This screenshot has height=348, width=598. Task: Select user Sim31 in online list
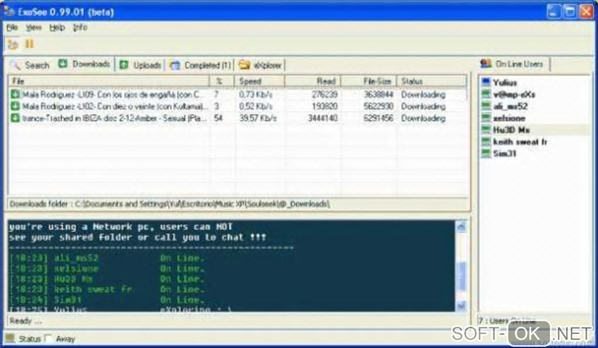tap(504, 153)
